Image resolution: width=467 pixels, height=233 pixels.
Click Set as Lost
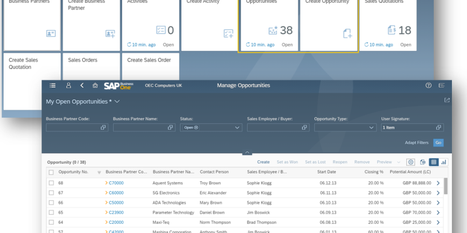pos(315,162)
